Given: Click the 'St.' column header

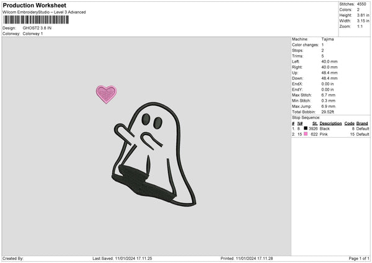Looking at the screenshot, I should (315, 123).
